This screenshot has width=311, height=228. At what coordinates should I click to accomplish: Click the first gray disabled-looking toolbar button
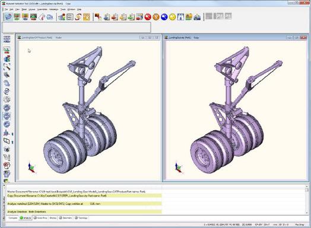click(x=209, y=16)
